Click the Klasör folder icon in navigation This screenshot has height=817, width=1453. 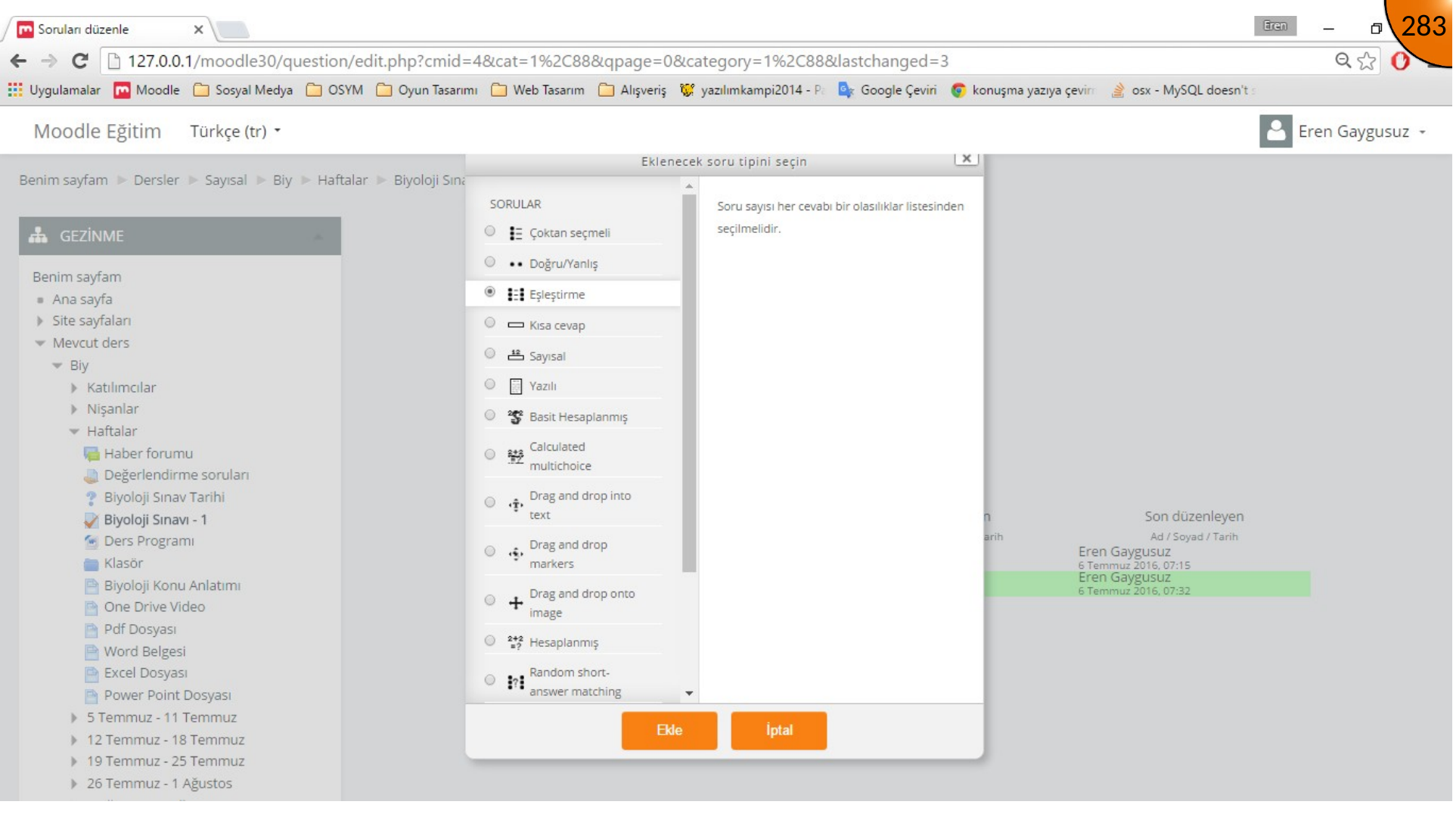point(92,564)
